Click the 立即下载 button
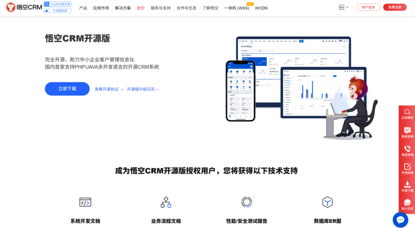Image resolution: width=415 pixels, height=228 pixels. pos(67,89)
